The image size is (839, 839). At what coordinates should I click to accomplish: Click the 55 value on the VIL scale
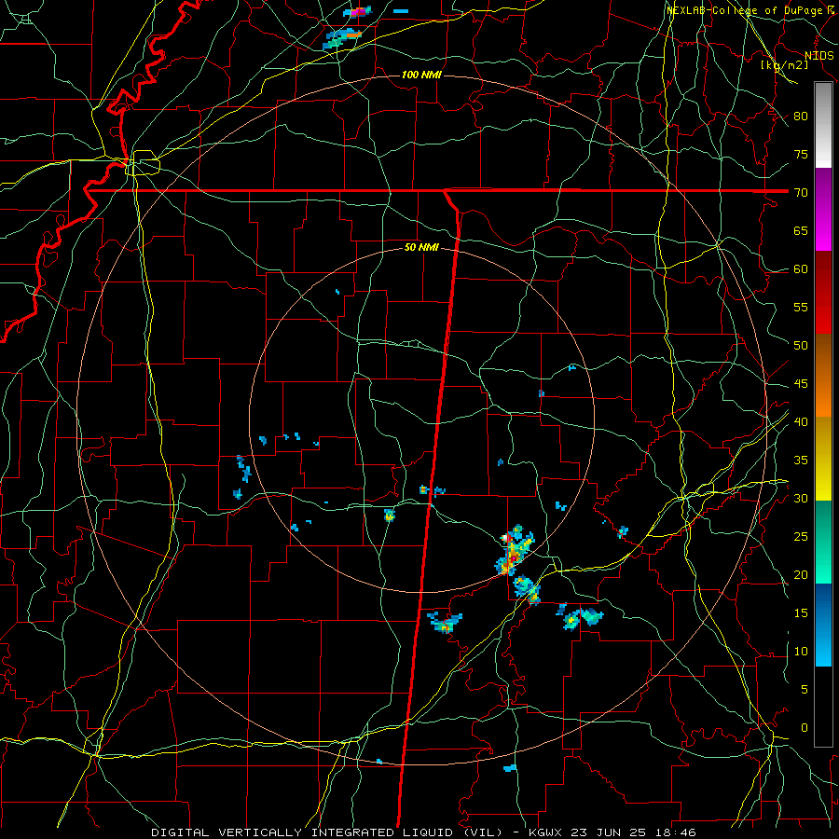[x=801, y=307]
